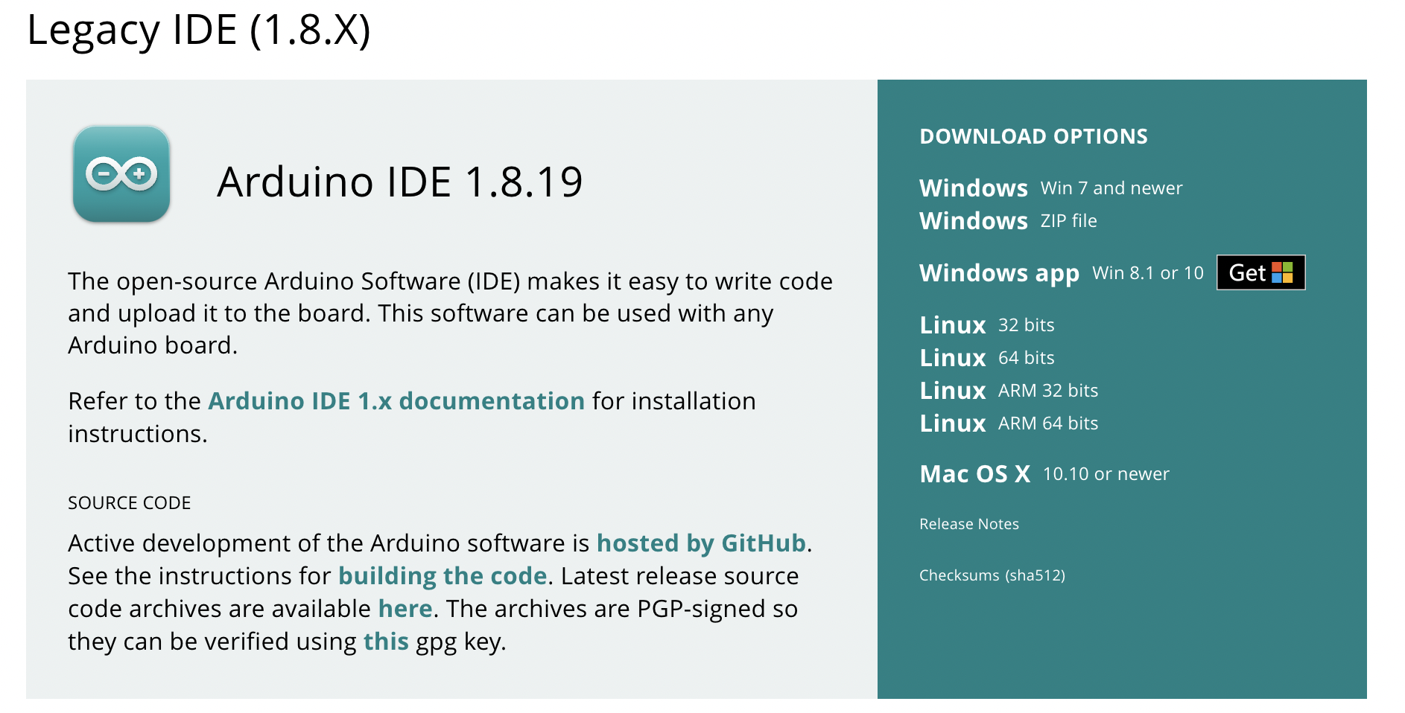The width and height of the screenshot is (1405, 713).
Task: Open the building the code instructions
Action: [443, 576]
